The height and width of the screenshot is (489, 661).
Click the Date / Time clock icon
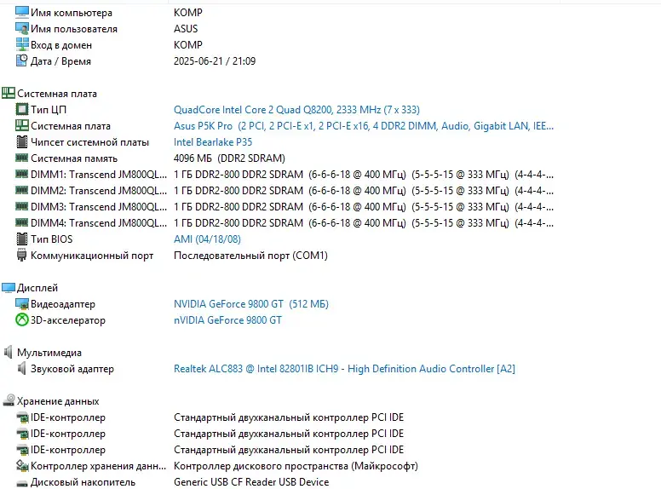coord(22,60)
